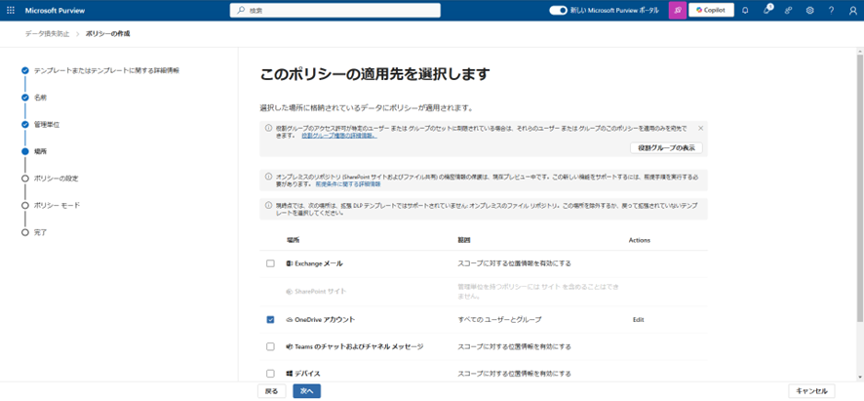Click the notifications bell icon
Viewport: 864px width, 401px height.
coord(745,11)
